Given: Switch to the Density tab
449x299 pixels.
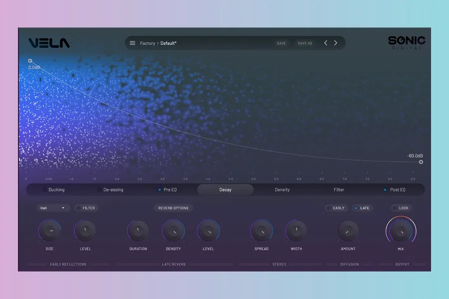Looking at the screenshot, I should pyautogui.click(x=282, y=190).
